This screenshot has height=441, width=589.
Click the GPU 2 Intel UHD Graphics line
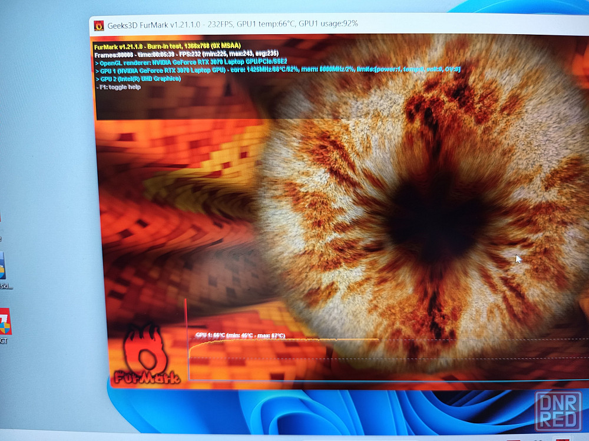[140, 78]
